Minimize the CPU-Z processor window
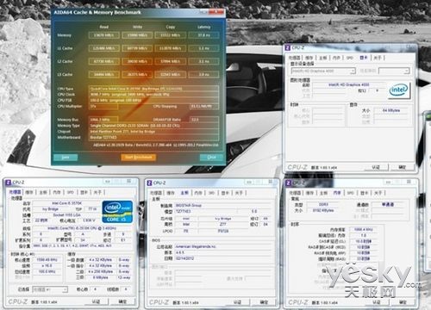 [108, 182]
